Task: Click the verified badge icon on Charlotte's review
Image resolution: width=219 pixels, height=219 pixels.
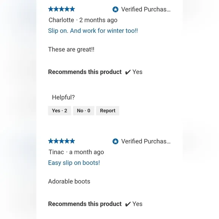Action: pos(116,9)
